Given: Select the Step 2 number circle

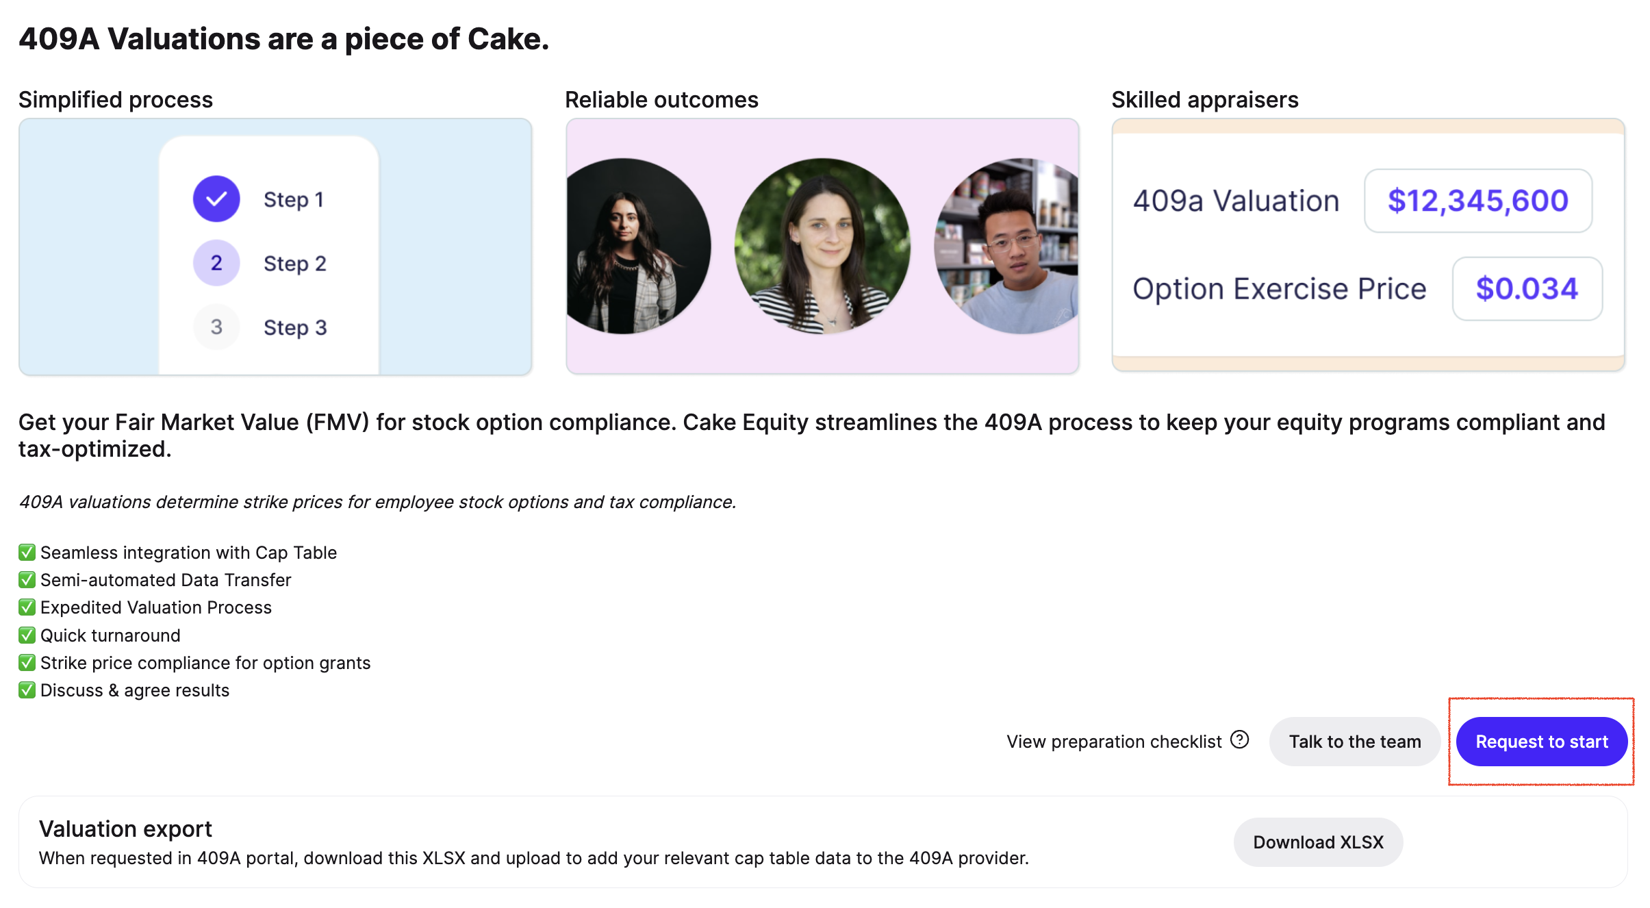Looking at the screenshot, I should pyautogui.click(x=216, y=263).
